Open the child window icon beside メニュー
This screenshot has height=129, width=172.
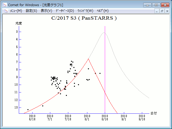click(5, 11)
